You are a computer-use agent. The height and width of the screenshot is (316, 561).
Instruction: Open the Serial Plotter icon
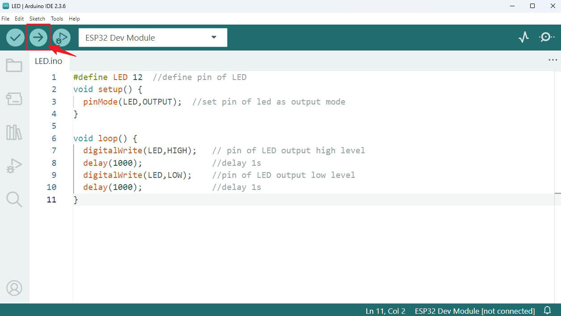[x=523, y=38]
